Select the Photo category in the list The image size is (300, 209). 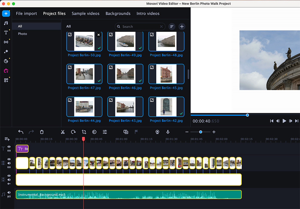click(22, 34)
